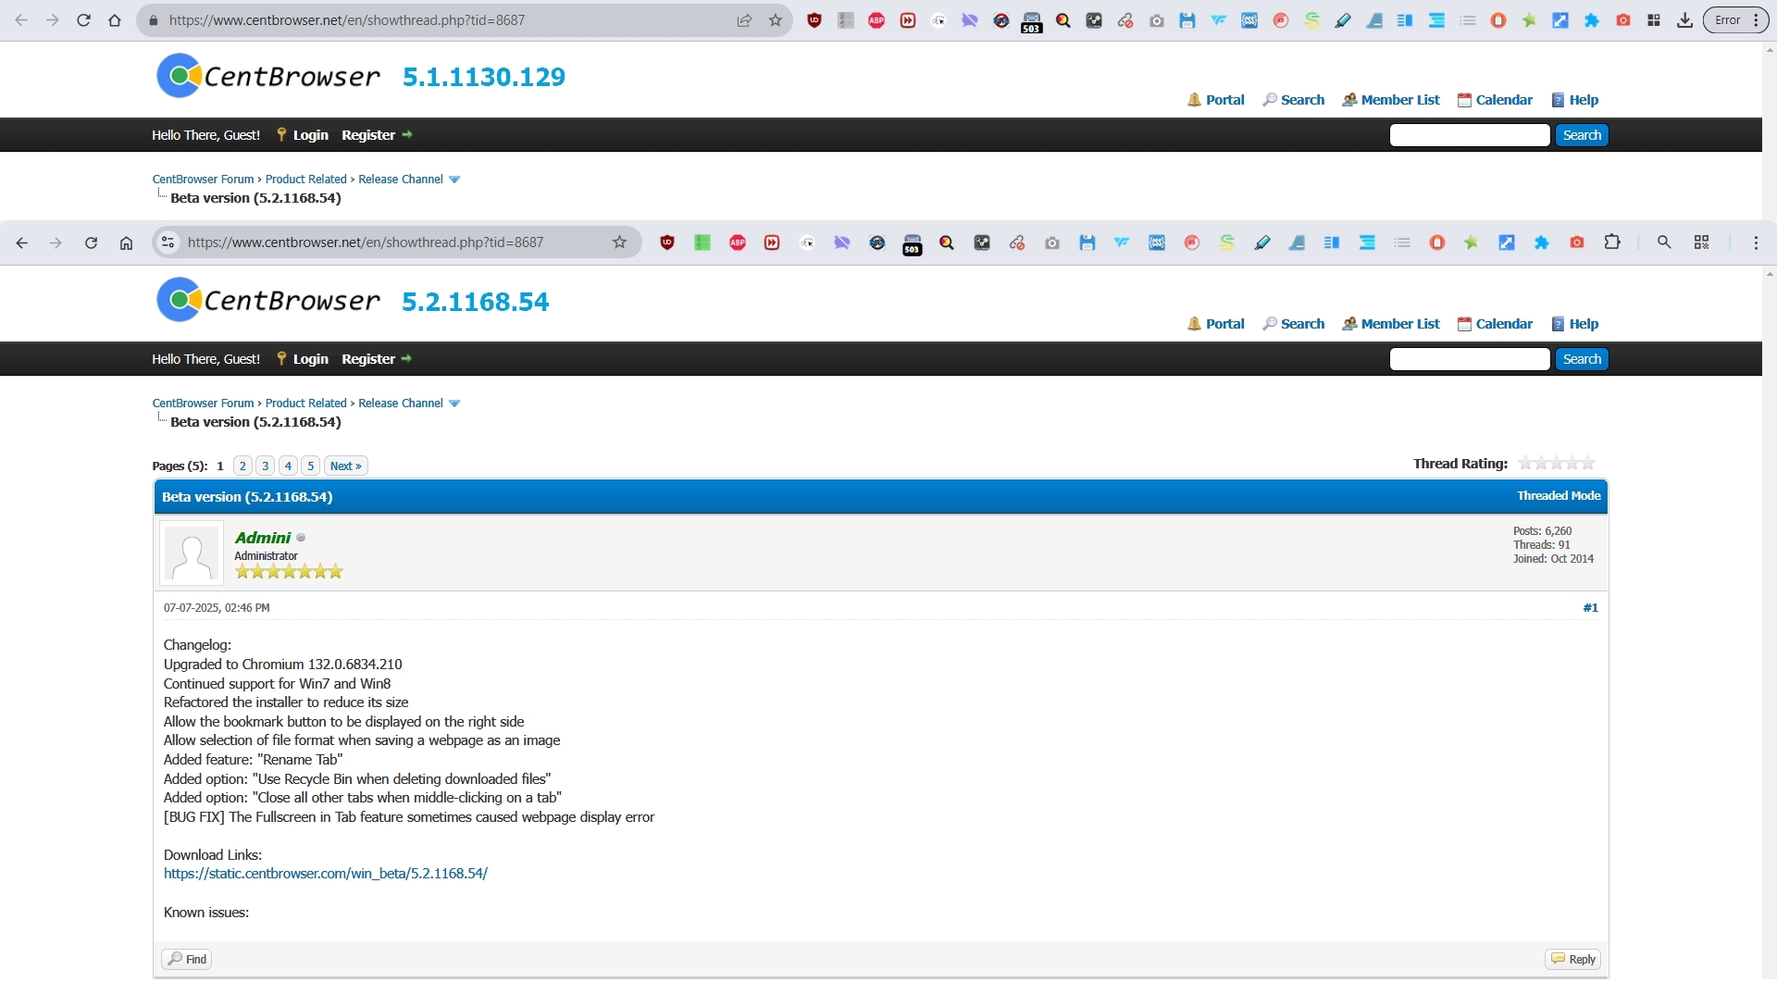Go home via 5.2.1168.54 toolbar home button
The height and width of the screenshot is (982, 1777).
127,242
